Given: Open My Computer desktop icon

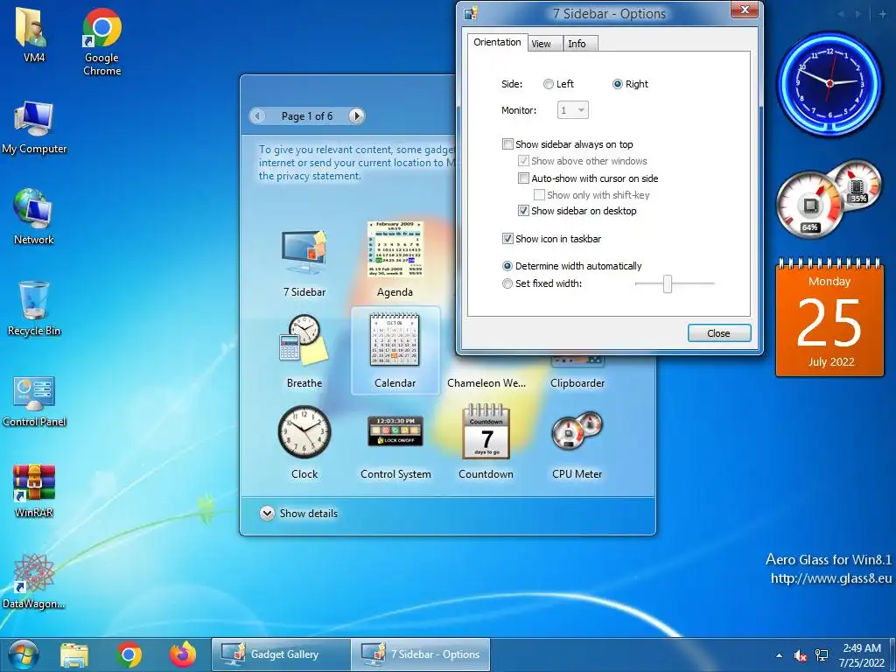Looking at the screenshot, I should coord(34,127).
